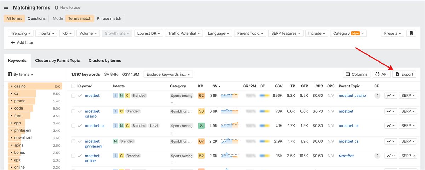Select Terms match mode
Screen dimensions: 425x170
click(80, 18)
